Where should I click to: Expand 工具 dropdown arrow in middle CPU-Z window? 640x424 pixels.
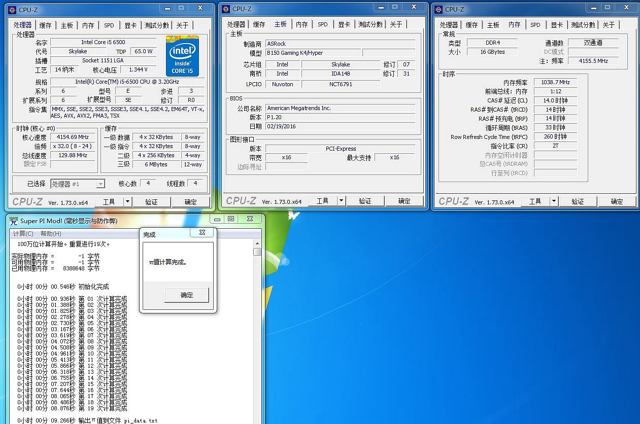coord(341,201)
